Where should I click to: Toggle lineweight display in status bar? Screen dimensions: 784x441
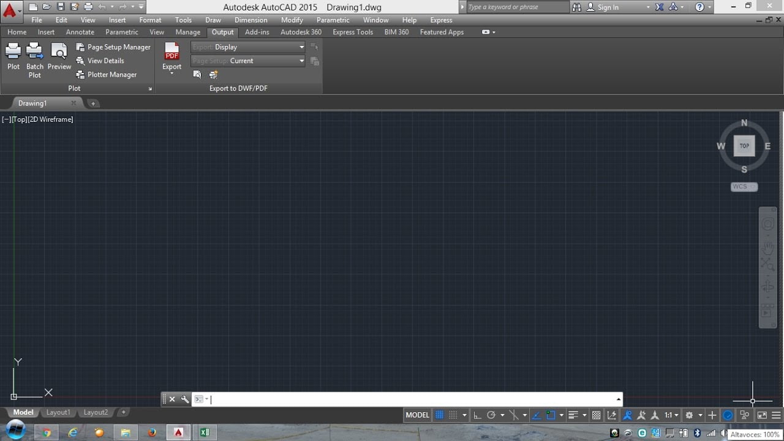(x=573, y=415)
